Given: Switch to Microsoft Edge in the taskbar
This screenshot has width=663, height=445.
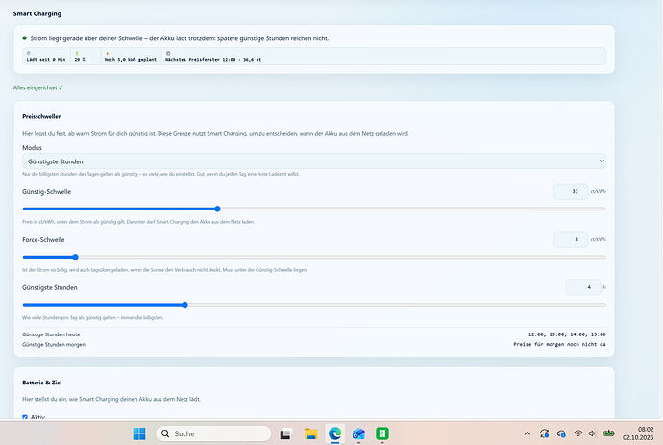Looking at the screenshot, I should point(335,433).
